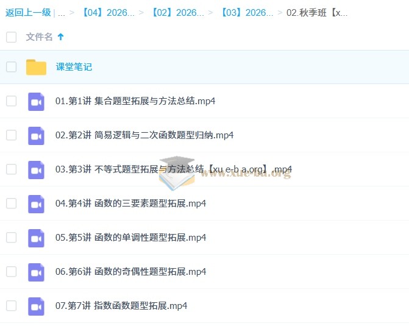Open file 07.第7讲 指数函数题型拓展.mp4
Viewport: 409px width, 326px height.
tap(121, 306)
